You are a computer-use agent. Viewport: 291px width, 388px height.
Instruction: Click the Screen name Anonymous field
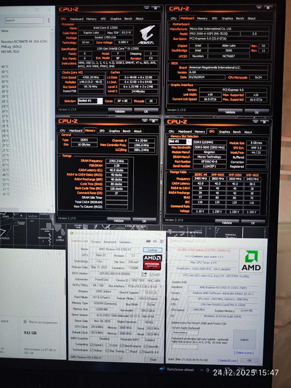click(185, 332)
